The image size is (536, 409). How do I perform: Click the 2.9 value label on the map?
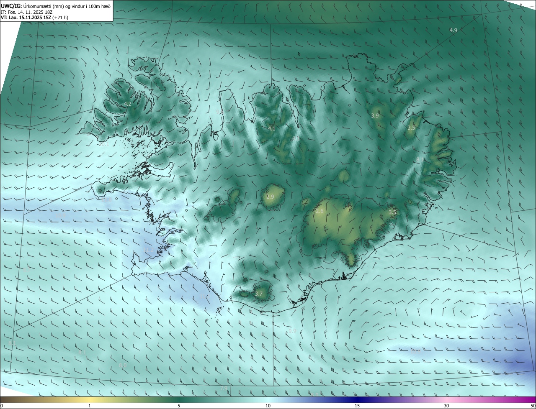pyautogui.click(x=270, y=197)
